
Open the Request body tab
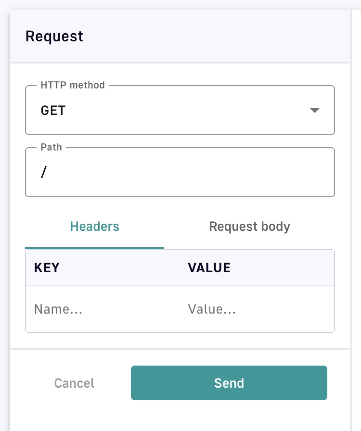(x=249, y=227)
